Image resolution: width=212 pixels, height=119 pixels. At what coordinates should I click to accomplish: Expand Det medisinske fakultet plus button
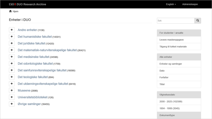(12, 57)
